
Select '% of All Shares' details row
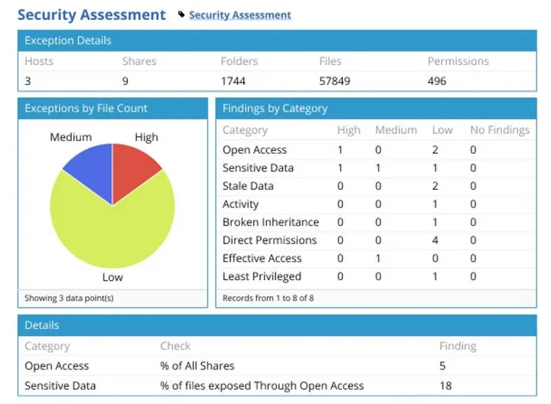pos(197,366)
